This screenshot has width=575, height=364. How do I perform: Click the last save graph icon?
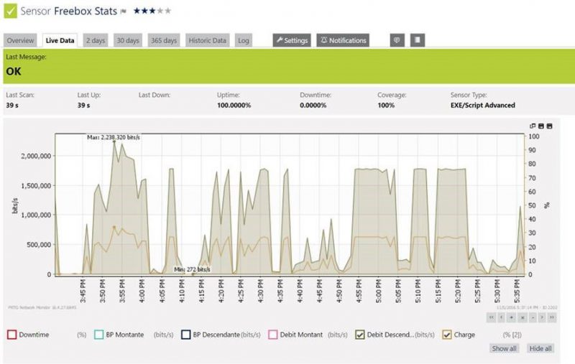coord(549,126)
